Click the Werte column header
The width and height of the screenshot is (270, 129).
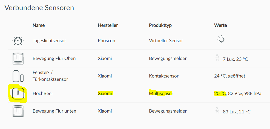(x=220, y=25)
